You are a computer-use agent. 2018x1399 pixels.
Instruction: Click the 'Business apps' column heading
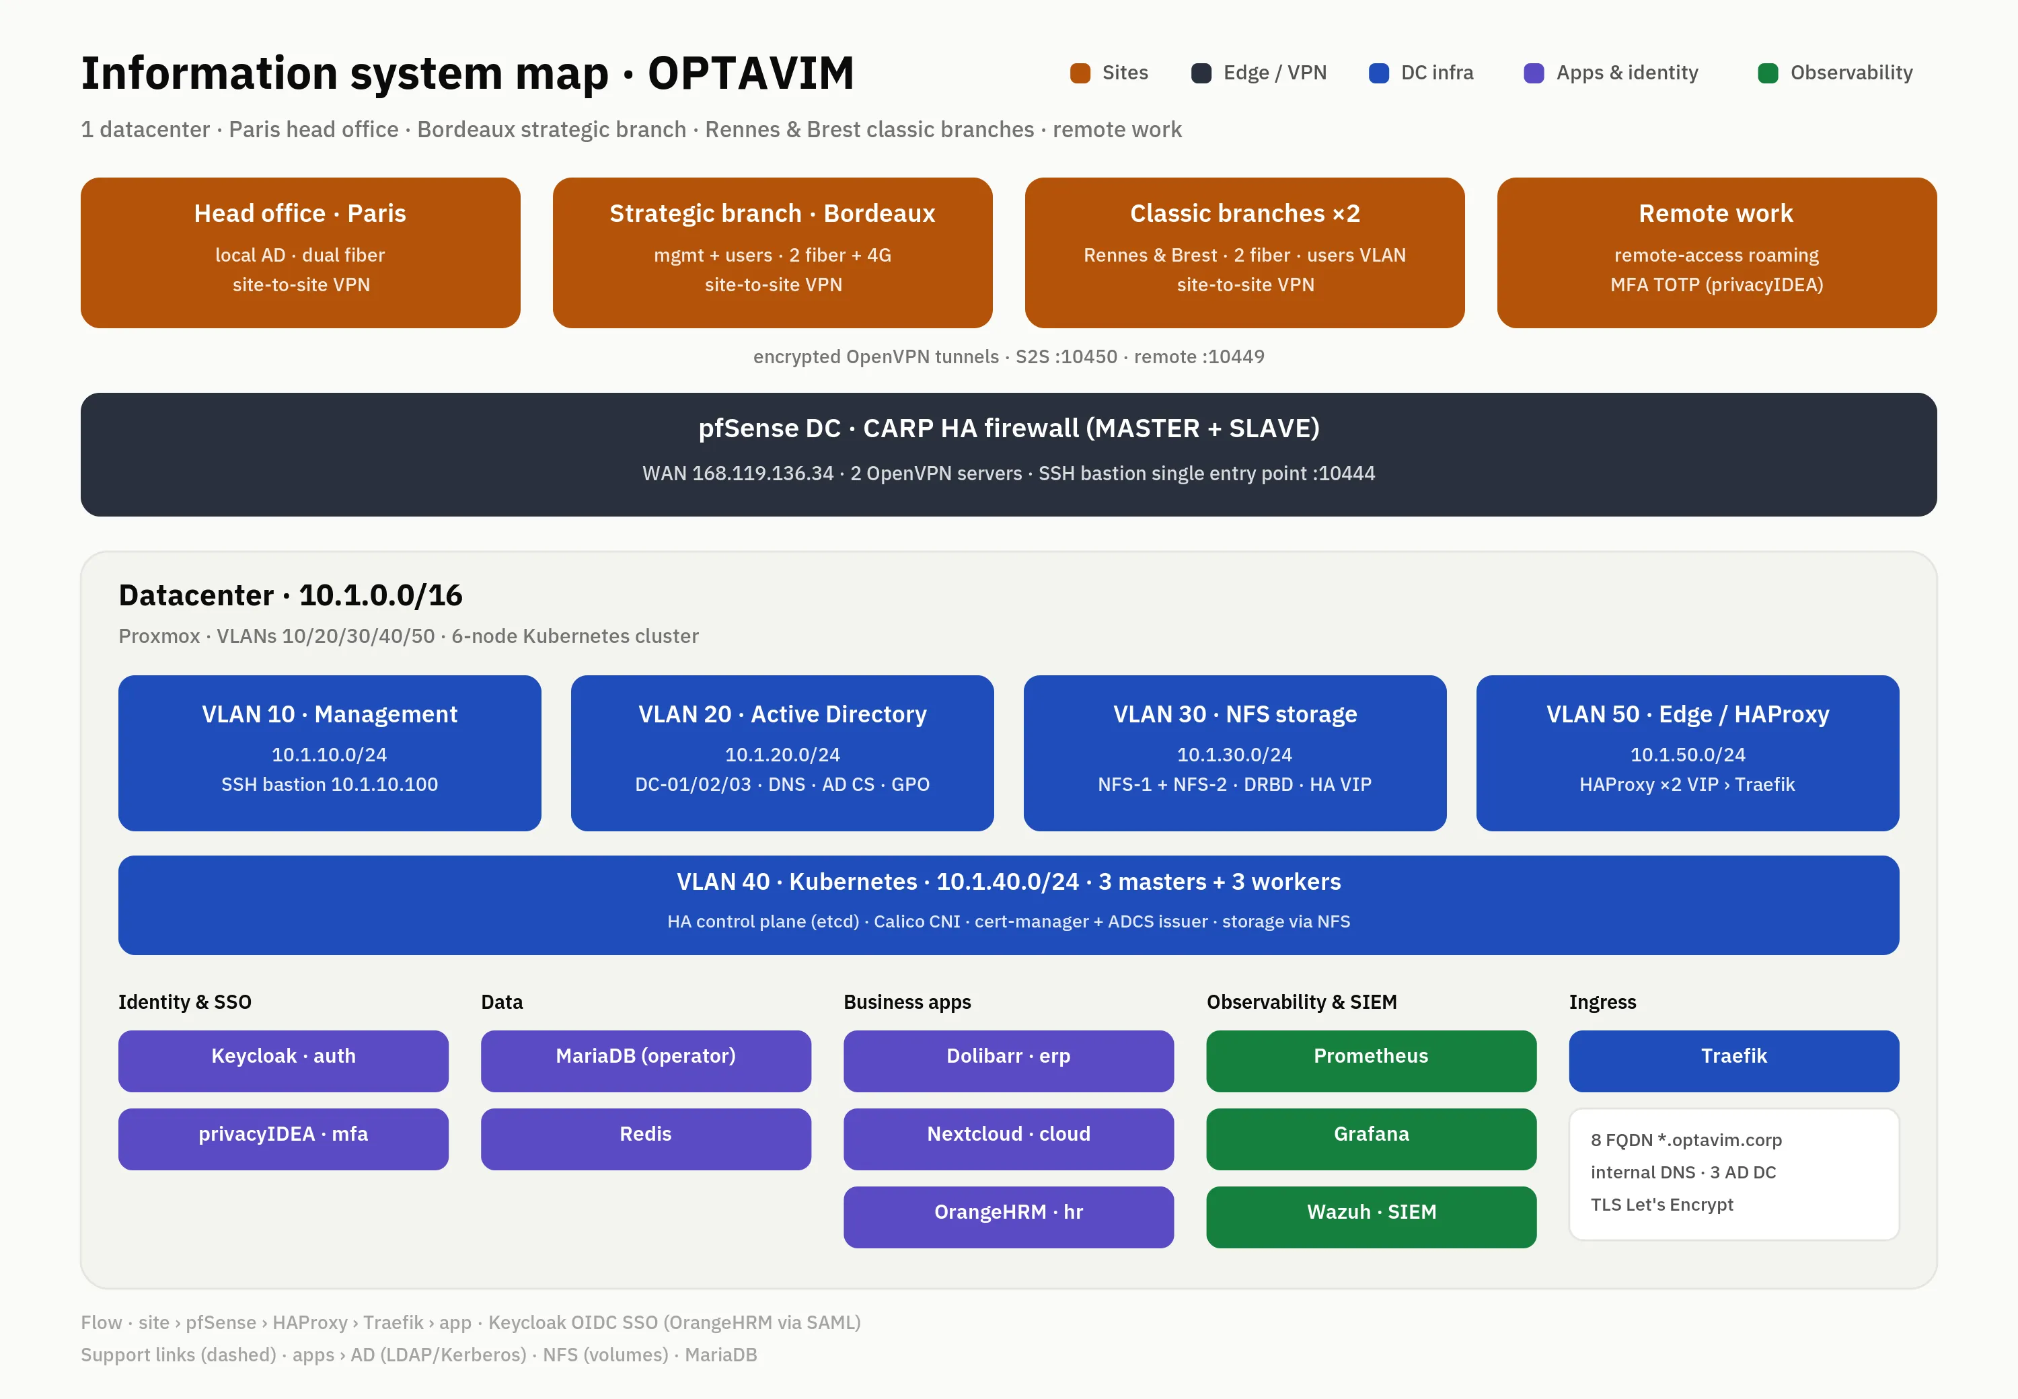(907, 1002)
